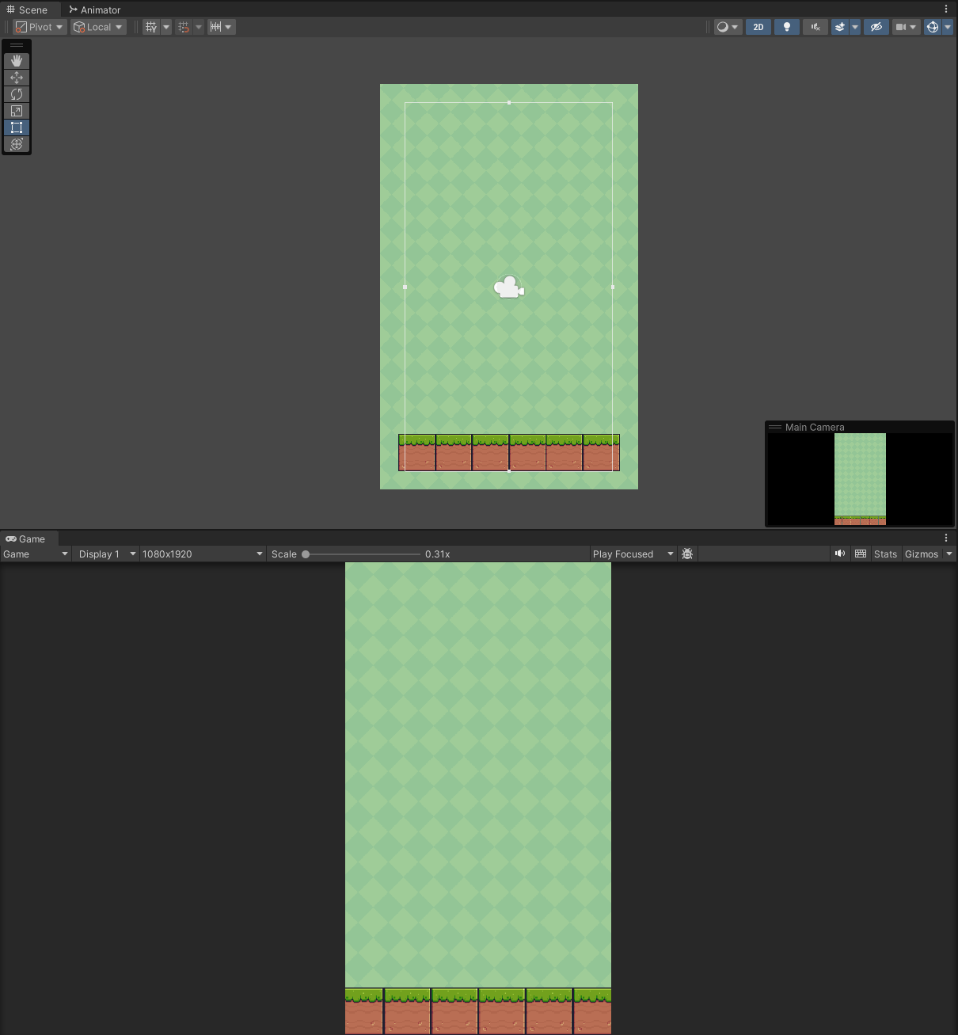The width and height of the screenshot is (958, 1035).
Task: Open the Game Gizmos dropdown arrow
Action: [x=949, y=554]
